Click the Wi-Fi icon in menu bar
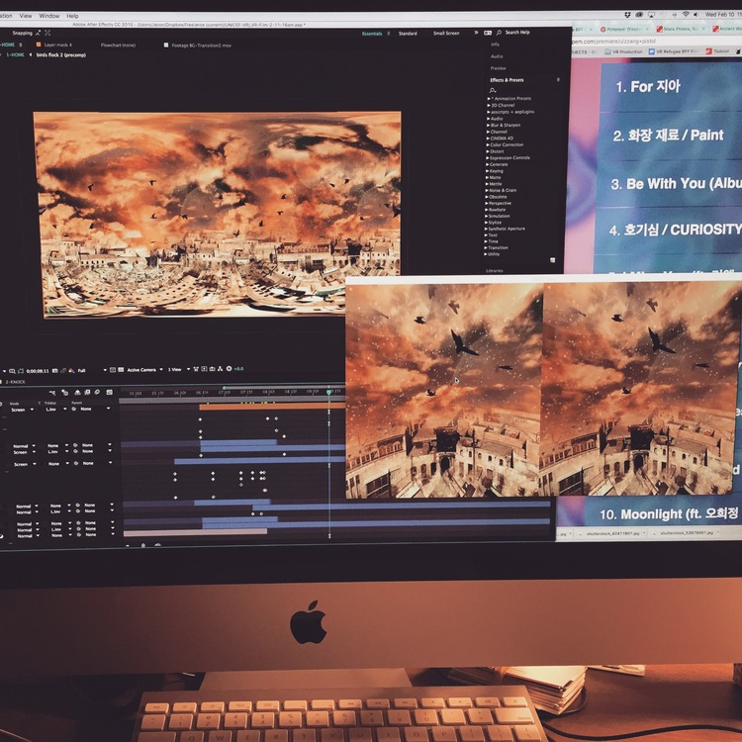This screenshot has width=742, height=742. (686, 16)
